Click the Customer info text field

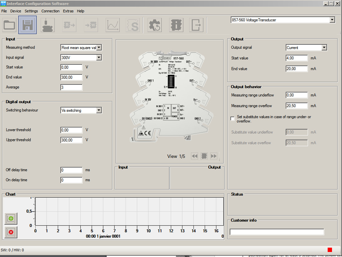[277, 232]
